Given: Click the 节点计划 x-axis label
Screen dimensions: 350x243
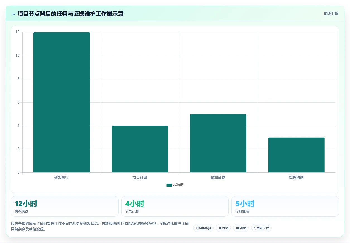Looking at the screenshot, I should pos(140,177).
